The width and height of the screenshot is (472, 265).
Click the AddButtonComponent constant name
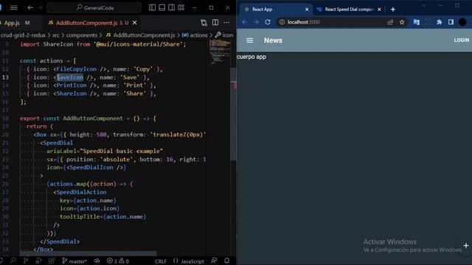click(93, 119)
